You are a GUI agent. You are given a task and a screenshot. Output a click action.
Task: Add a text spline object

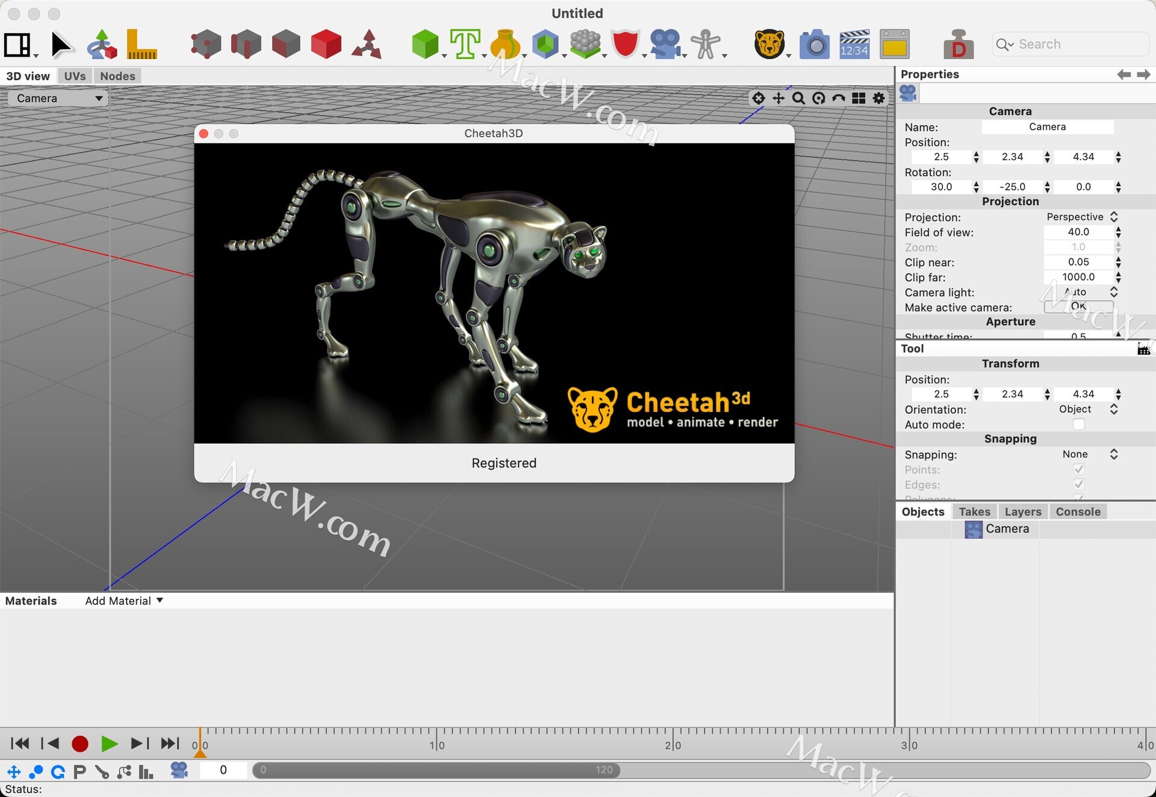465,45
